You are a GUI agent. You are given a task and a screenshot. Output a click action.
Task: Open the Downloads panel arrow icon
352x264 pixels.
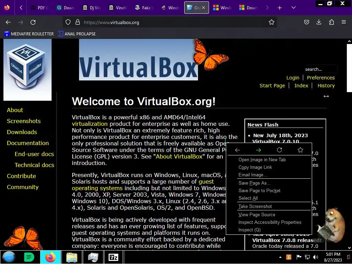tap(319, 22)
